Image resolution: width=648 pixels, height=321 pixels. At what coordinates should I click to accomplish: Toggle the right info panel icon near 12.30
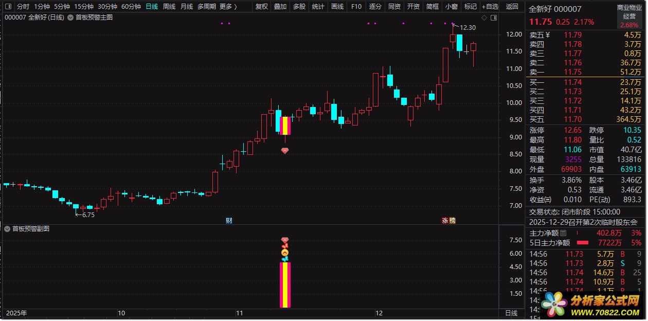pos(493,17)
